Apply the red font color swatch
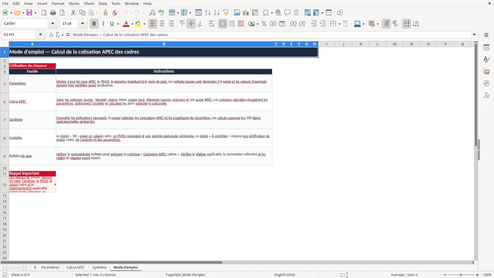 126,24
